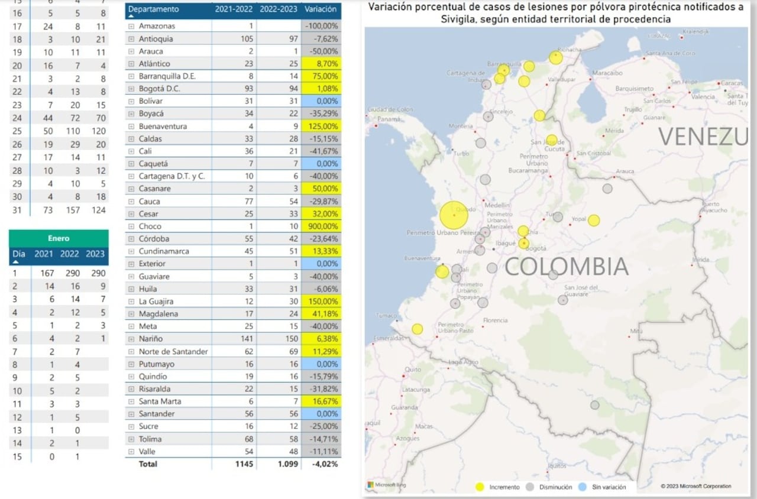Select the 900,00% variation cell for Choco
The image size is (757, 499).
click(x=322, y=226)
